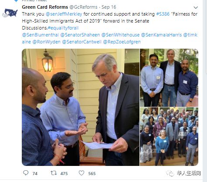Open the three men posing photo
The image size is (207, 182).
tap(169, 78)
